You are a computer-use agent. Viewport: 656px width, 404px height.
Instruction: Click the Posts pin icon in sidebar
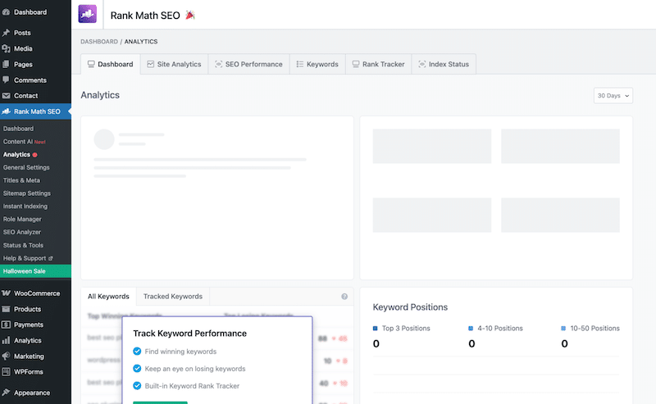click(6, 33)
